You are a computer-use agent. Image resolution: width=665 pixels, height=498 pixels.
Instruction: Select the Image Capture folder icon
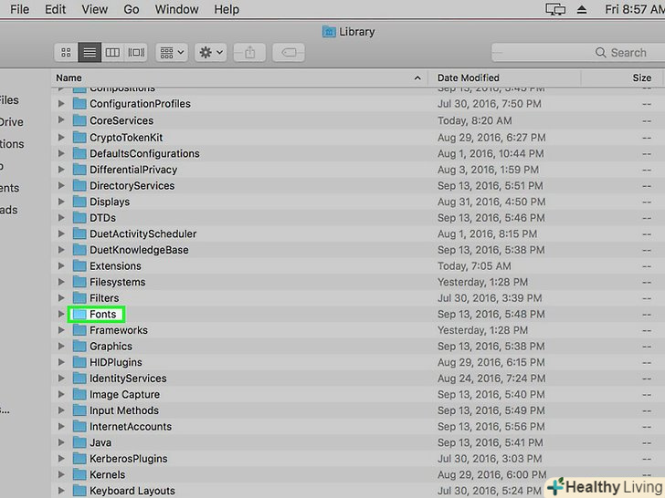79,395
